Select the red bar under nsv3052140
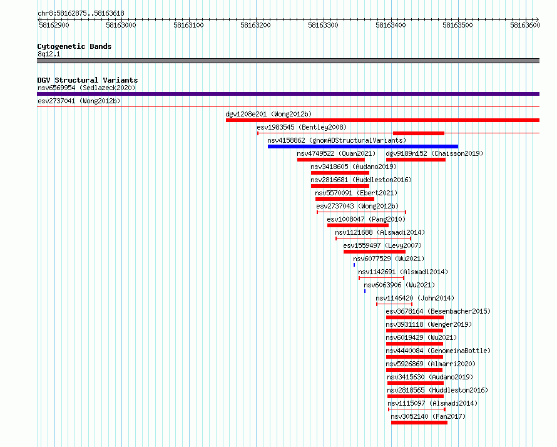Image resolution: width=557 pixels, height=447 pixels. [419, 423]
